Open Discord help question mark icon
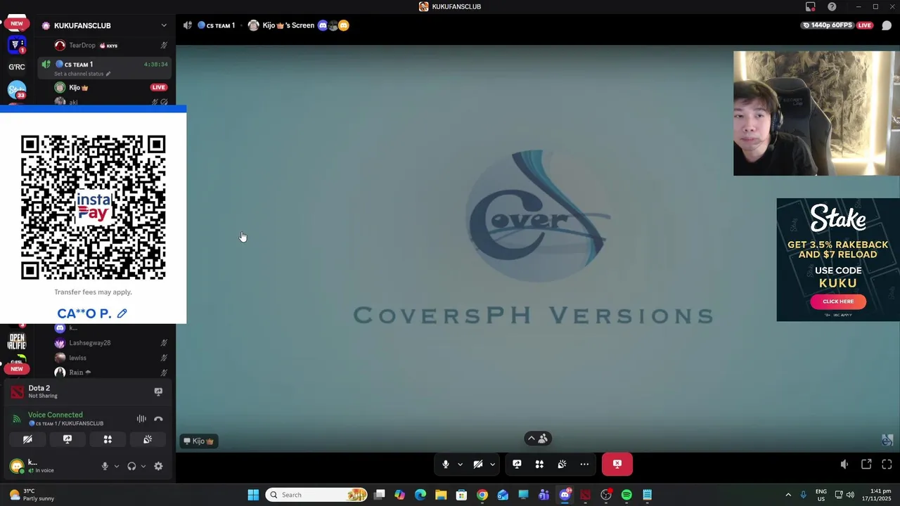 pos(832,6)
